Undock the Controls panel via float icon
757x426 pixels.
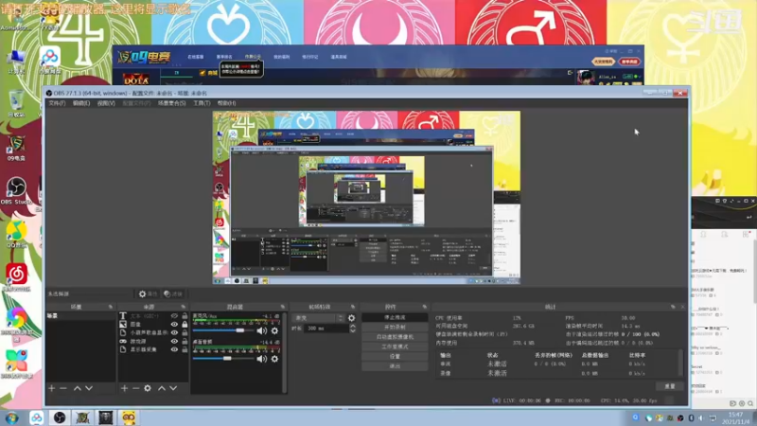pyautogui.click(x=425, y=307)
